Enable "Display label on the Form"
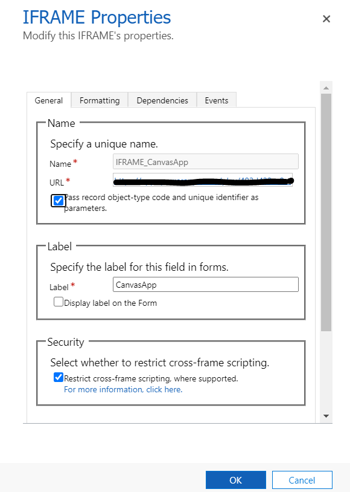 [x=59, y=302]
